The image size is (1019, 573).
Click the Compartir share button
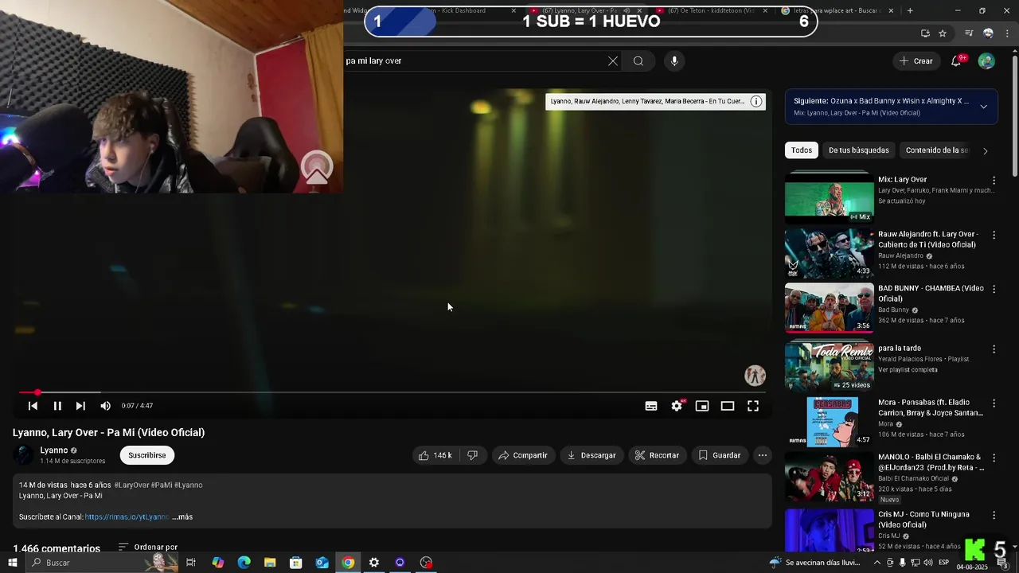pyautogui.click(x=522, y=455)
